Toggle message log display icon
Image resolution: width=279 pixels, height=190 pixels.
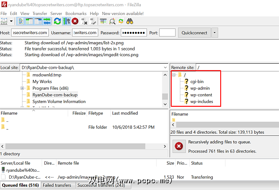coord(21,21)
